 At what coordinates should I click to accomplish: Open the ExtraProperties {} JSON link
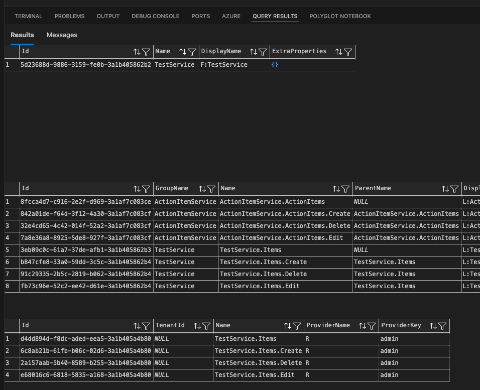[275, 65]
